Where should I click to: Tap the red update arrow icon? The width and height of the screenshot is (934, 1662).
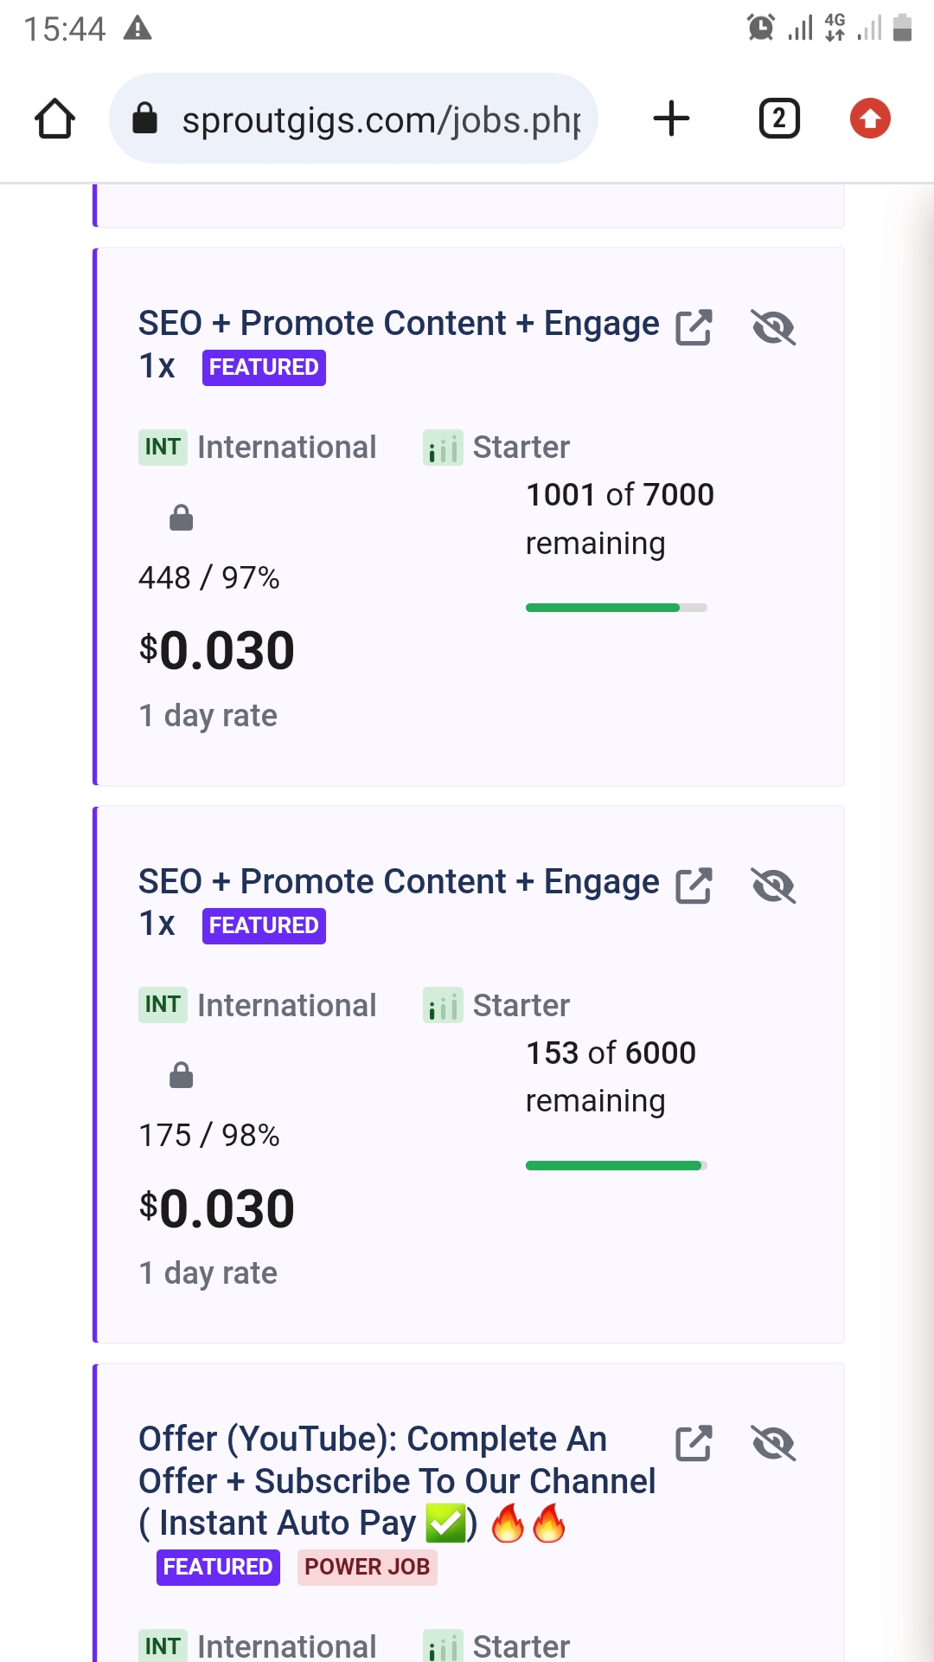tap(870, 119)
